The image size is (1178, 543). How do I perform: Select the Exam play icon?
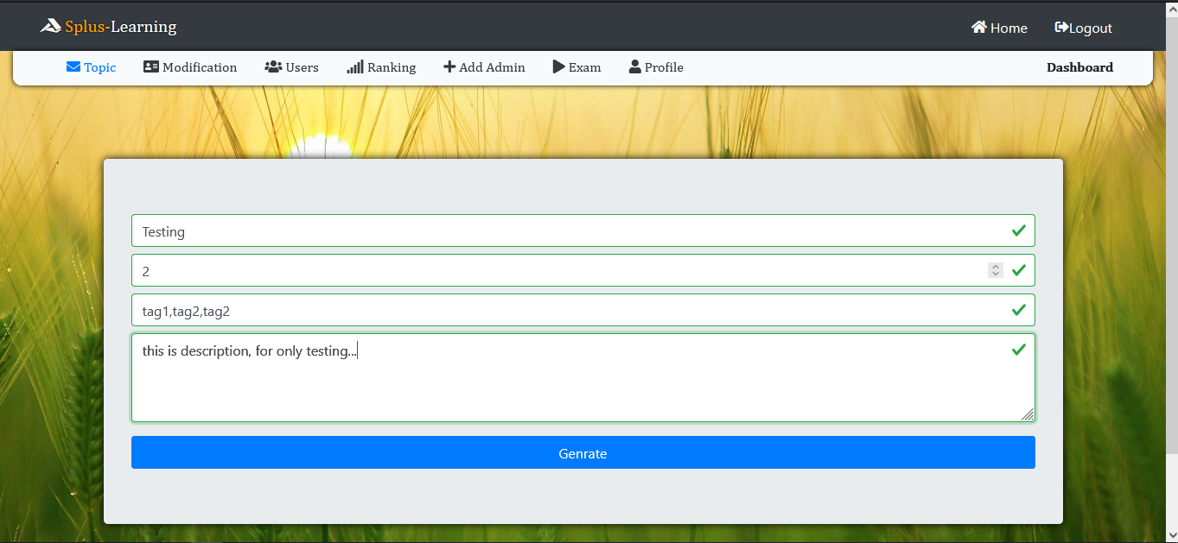[557, 66]
